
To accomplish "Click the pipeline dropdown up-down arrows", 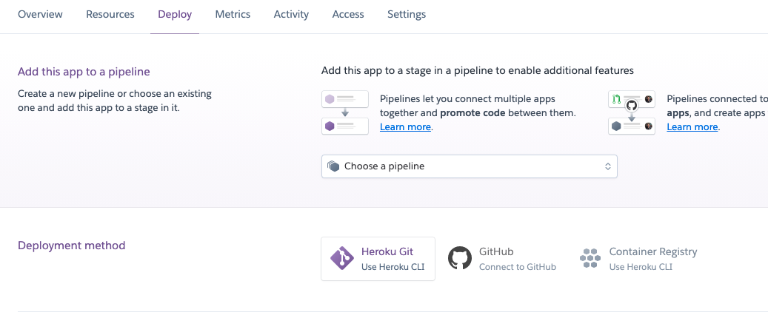I will (x=607, y=166).
